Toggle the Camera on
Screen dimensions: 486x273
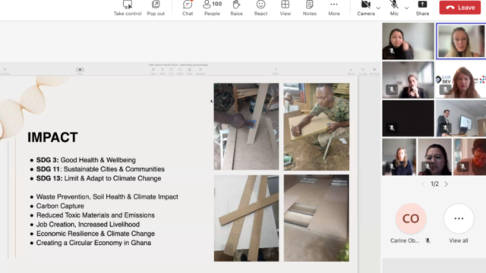tap(366, 8)
